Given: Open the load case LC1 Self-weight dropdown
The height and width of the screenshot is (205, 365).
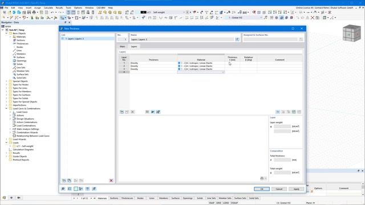Looking at the screenshot, I should click(x=184, y=13).
